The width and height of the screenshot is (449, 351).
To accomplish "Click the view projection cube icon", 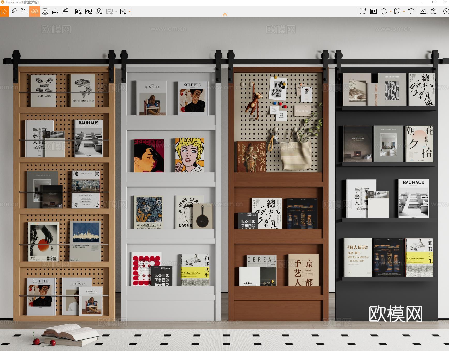I will click(384, 11).
